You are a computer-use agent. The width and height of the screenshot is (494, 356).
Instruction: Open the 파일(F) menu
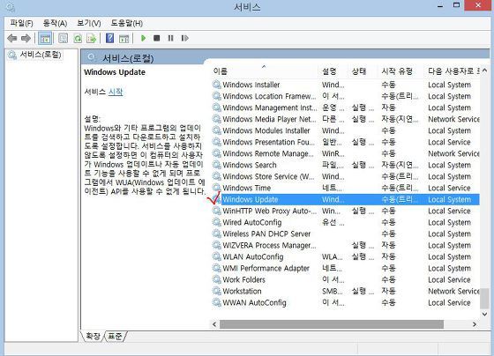pos(21,23)
